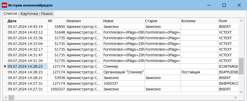Click the Новое column header
Viewport: 247px width, 101px height.
(x=123, y=21)
